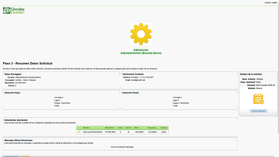Click the yellow button at page bottom
Image resolution: width=279 pixels, height=157 pixels.
25,156
